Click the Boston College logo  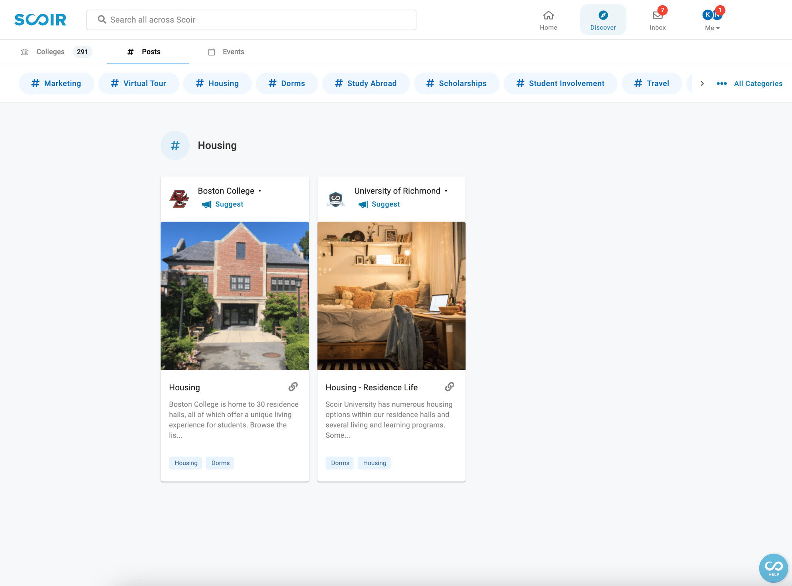click(180, 199)
